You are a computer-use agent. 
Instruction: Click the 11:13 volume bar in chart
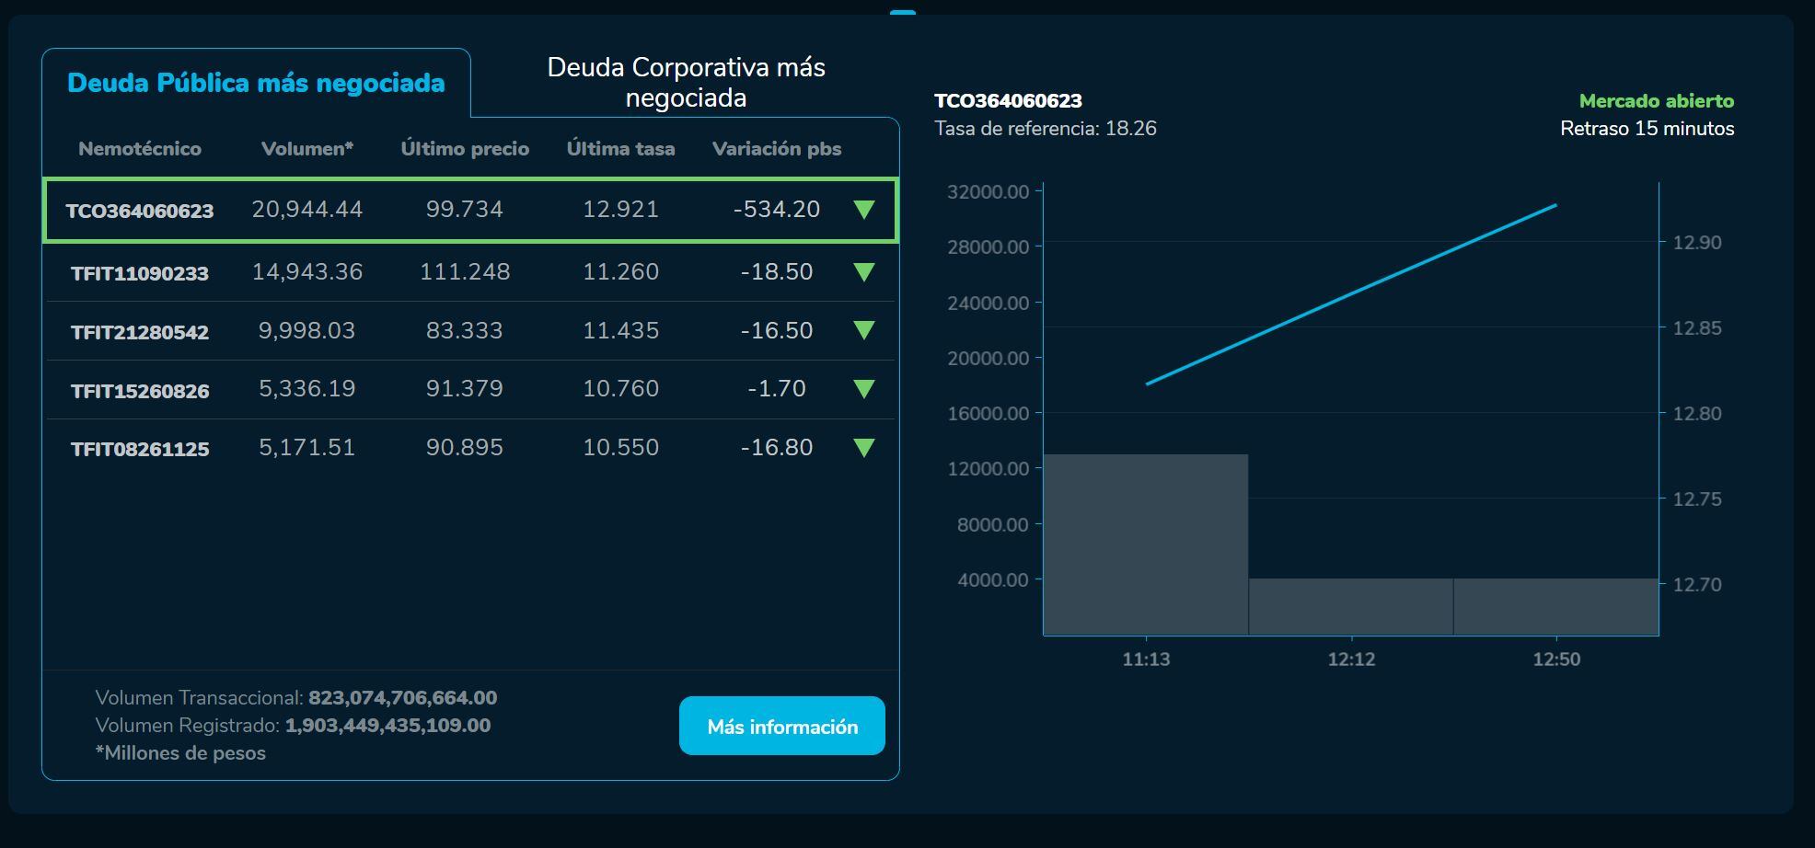1146,544
